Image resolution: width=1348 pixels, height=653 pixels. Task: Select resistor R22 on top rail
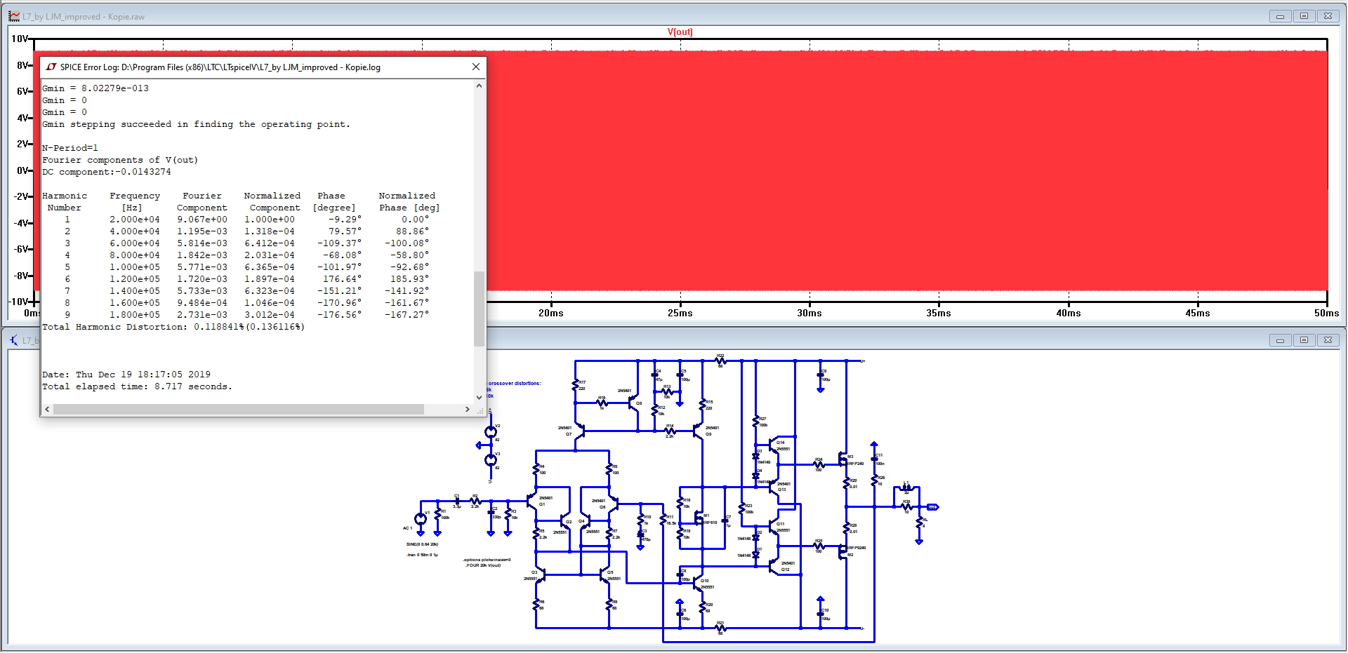(721, 361)
